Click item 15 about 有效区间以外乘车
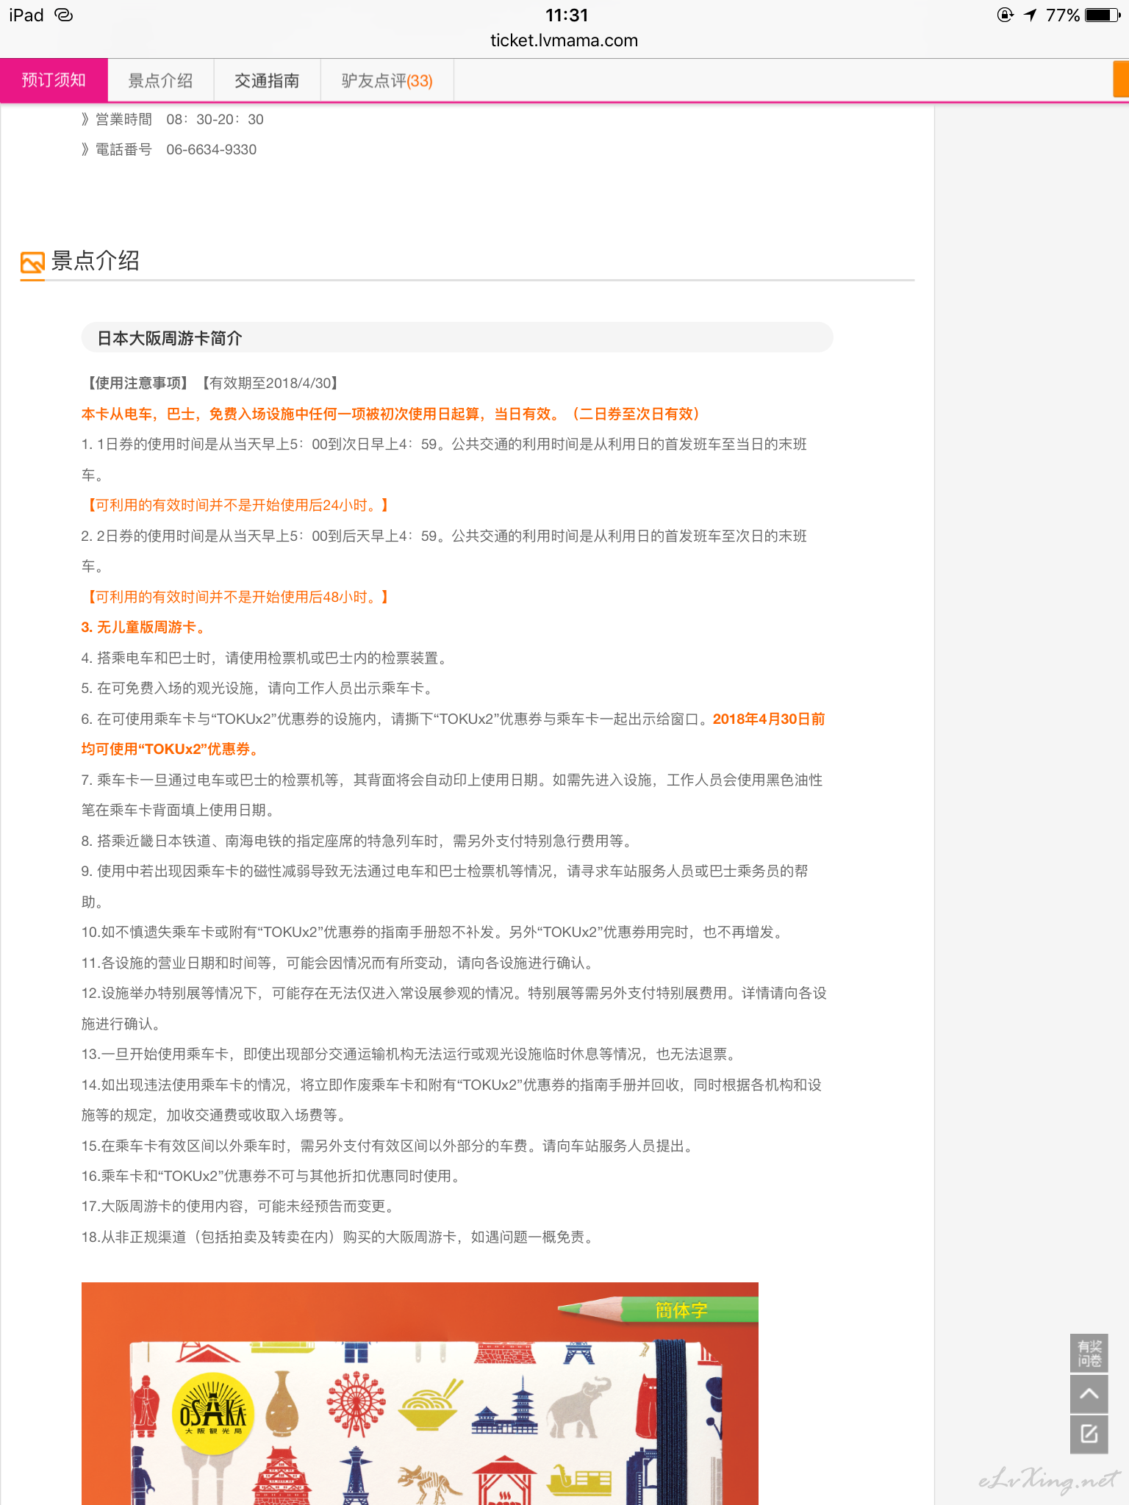The image size is (1129, 1505). (389, 1146)
